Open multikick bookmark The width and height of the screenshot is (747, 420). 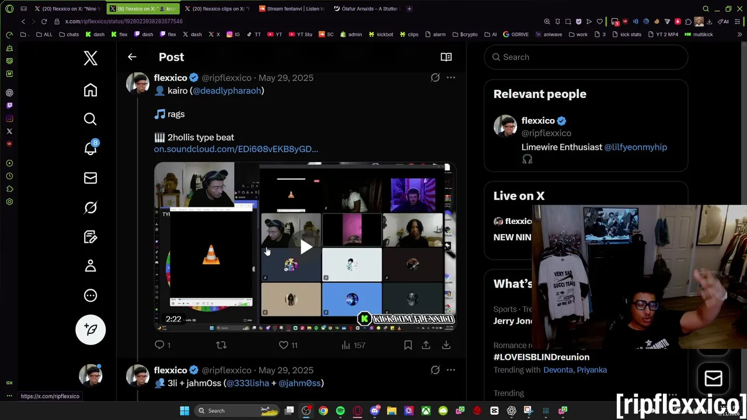click(x=699, y=34)
